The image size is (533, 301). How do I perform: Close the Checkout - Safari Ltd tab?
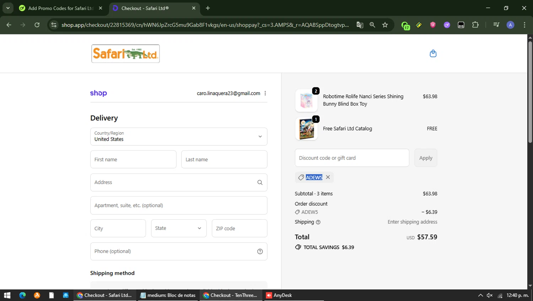pyautogui.click(x=194, y=8)
